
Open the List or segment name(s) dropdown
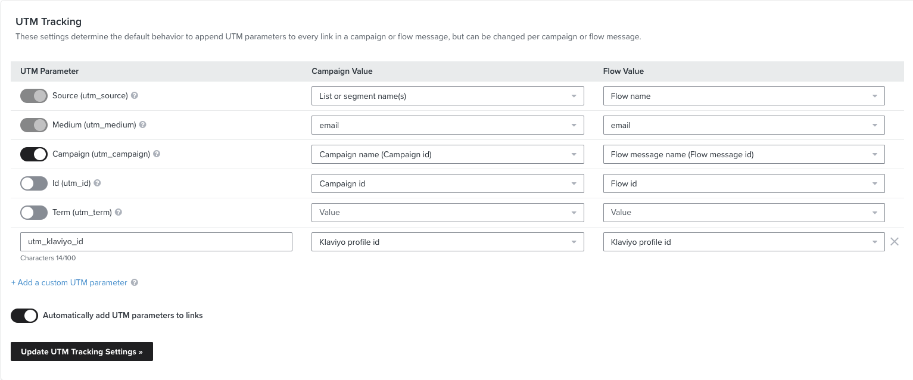pos(447,96)
